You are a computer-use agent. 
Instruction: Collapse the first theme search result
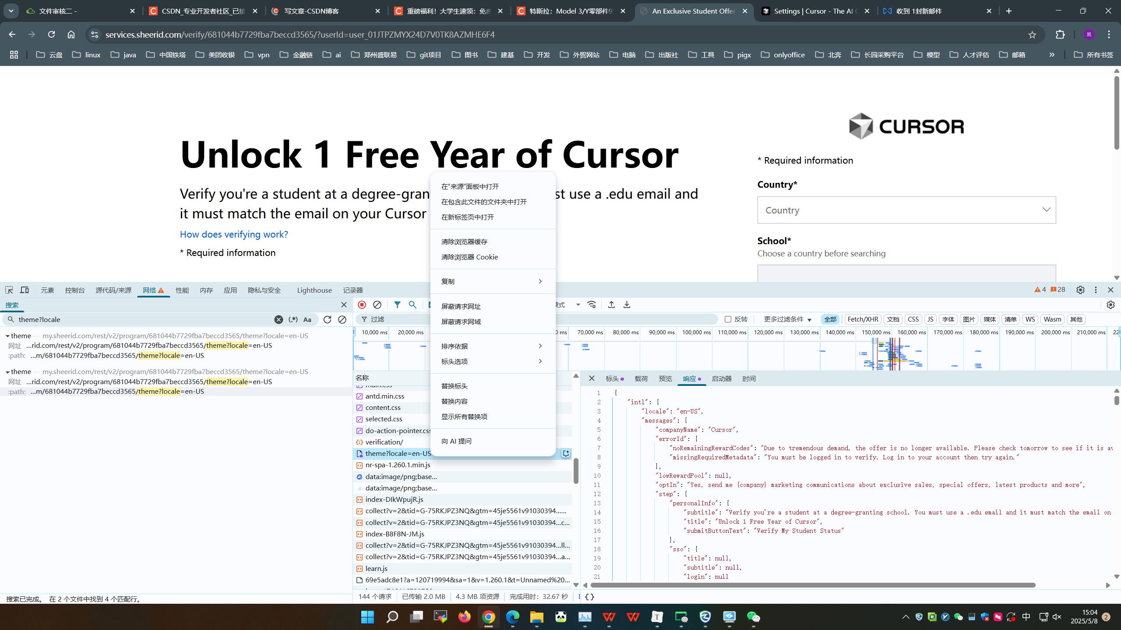click(7, 336)
